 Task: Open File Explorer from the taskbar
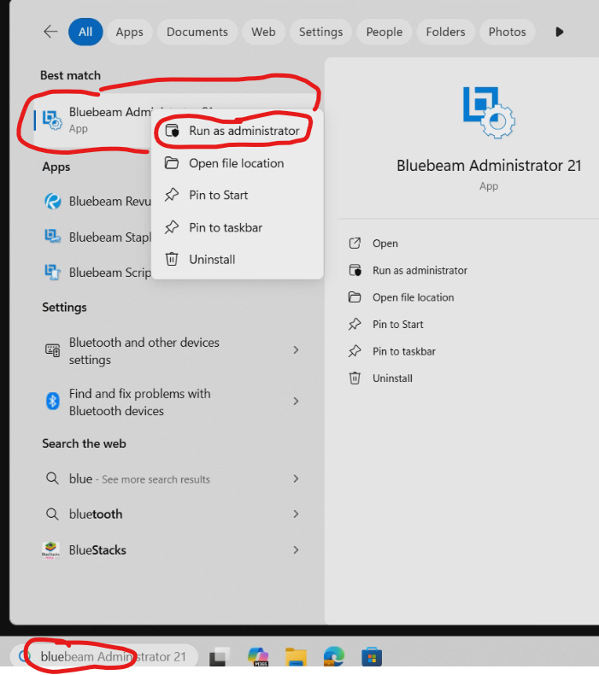pyautogui.click(x=296, y=657)
